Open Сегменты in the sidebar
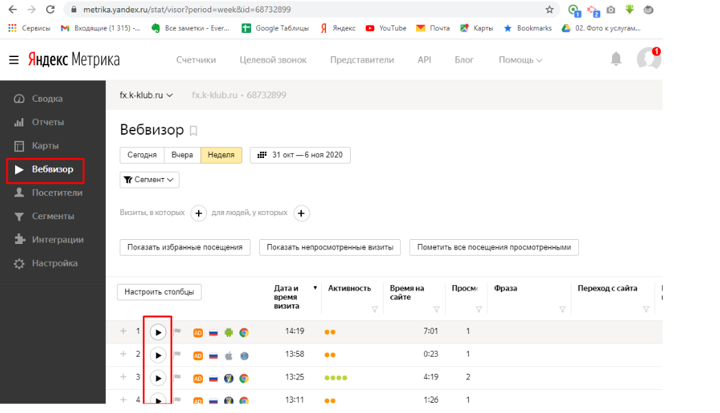Screen dimensions: 720x413 coord(53,216)
